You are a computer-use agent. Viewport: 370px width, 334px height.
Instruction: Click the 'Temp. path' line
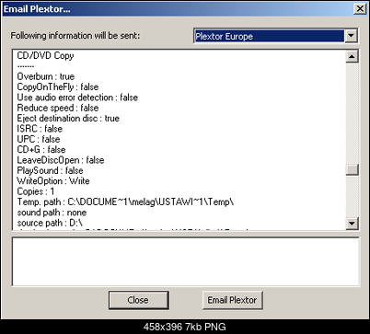[125, 202]
